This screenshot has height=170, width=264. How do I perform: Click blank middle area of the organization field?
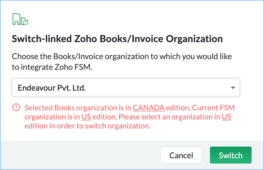point(161,88)
